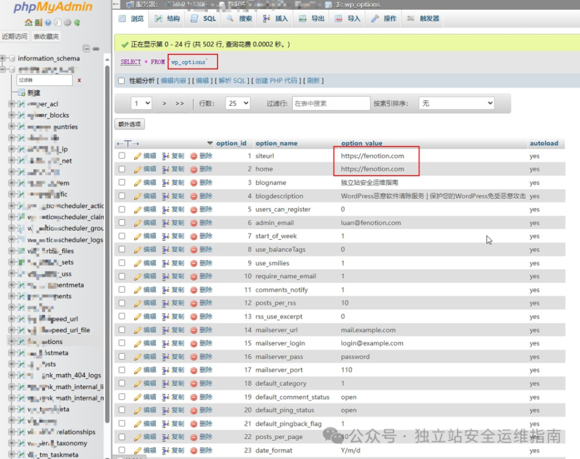Expand the tm_taskmeta table node

pyautogui.click(x=11, y=454)
